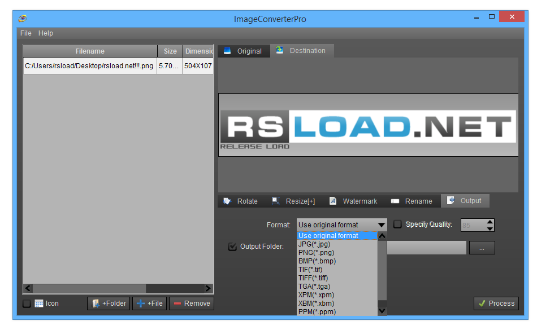Enable the Icon view checkbox
Viewport: 537px width, 330px height.
(27, 303)
